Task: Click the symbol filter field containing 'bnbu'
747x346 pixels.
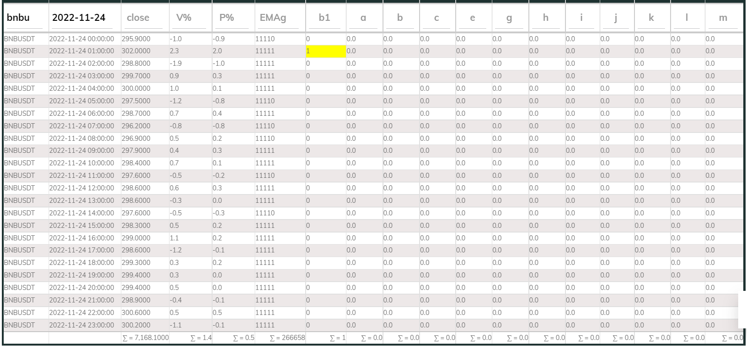Action: [25, 18]
